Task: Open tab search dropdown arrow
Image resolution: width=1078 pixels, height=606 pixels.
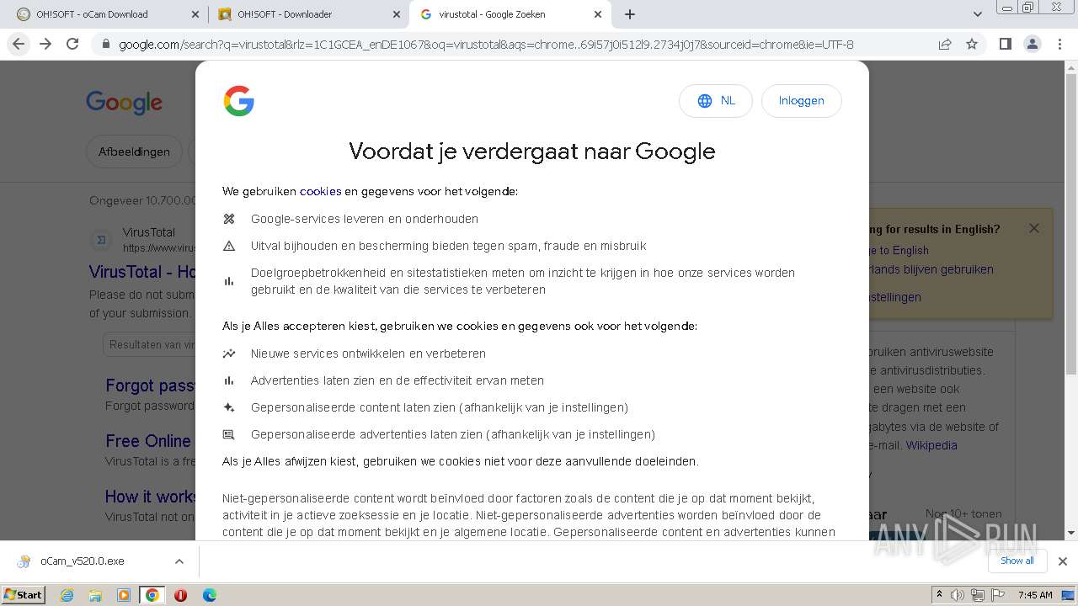Action: tap(978, 14)
